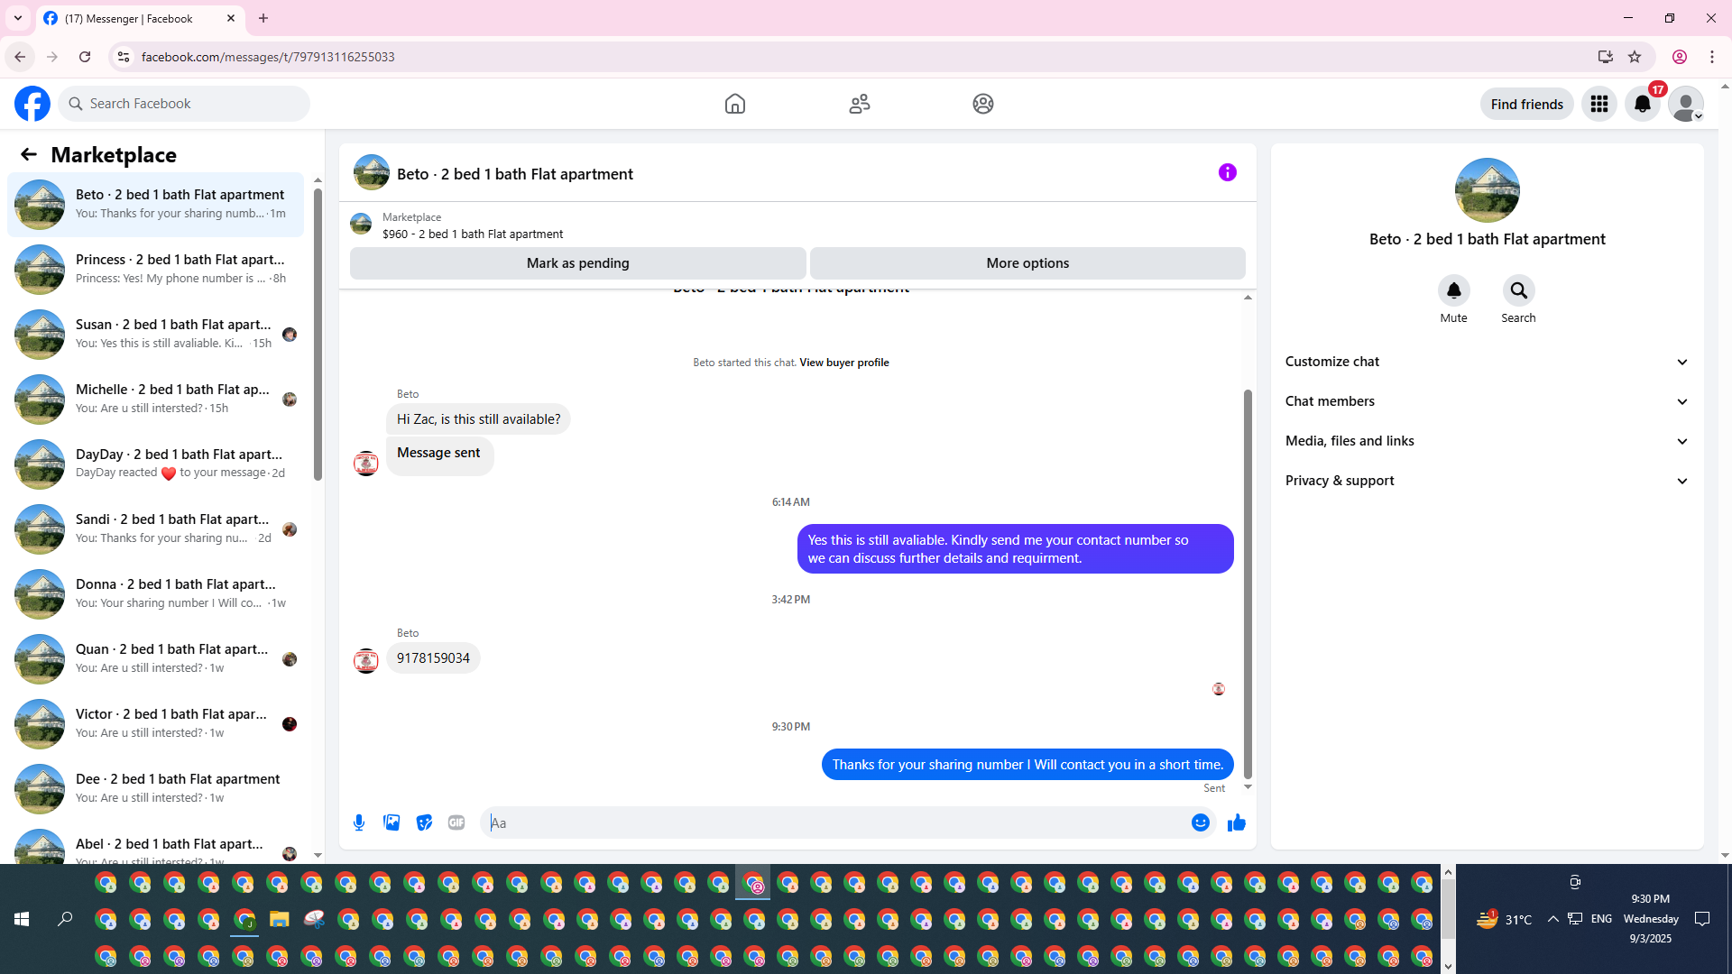The height and width of the screenshot is (974, 1732).
Task: Open a new browser tab
Action: (x=263, y=18)
